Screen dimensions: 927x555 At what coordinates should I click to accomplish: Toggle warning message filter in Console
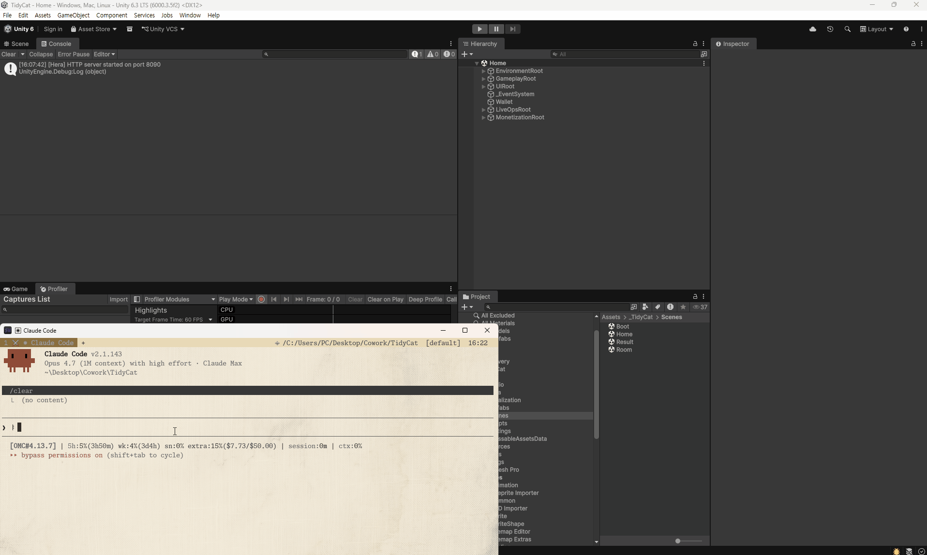tap(433, 55)
